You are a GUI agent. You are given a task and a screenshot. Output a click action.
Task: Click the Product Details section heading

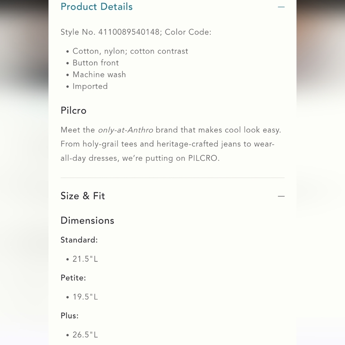point(97,7)
